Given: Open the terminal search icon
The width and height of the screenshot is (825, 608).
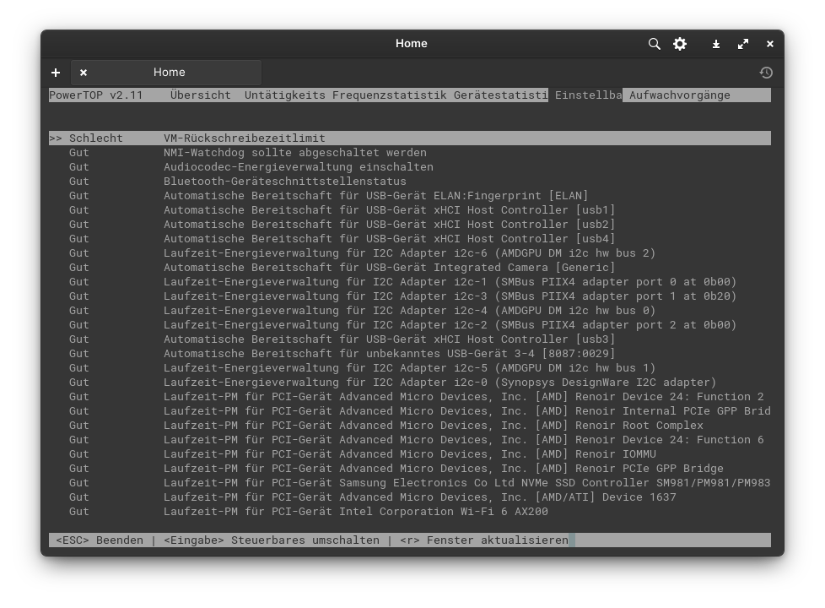Looking at the screenshot, I should pos(654,44).
